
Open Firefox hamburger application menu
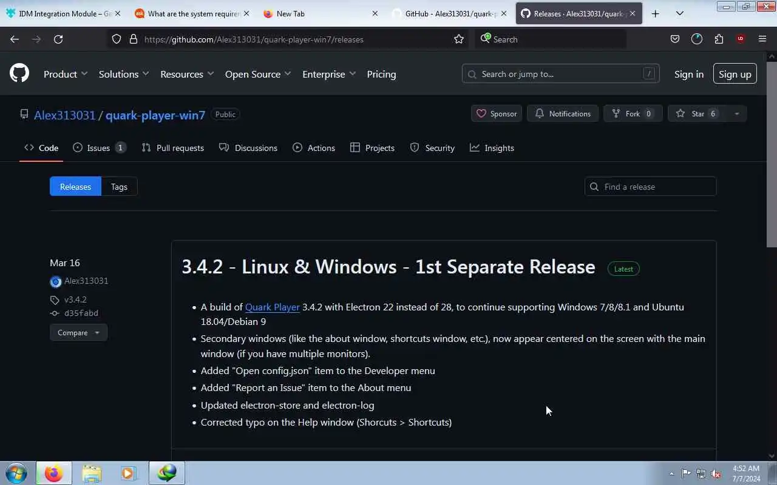click(x=762, y=39)
